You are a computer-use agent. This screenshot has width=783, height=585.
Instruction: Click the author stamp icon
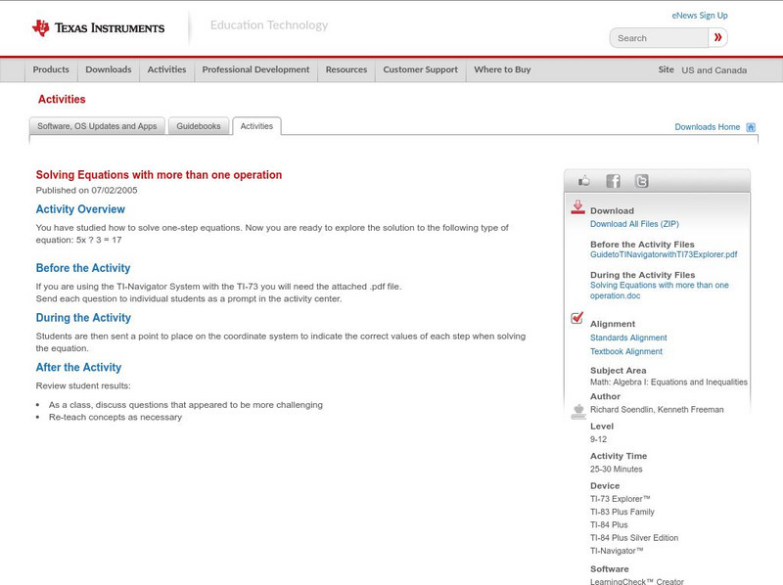[578, 412]
